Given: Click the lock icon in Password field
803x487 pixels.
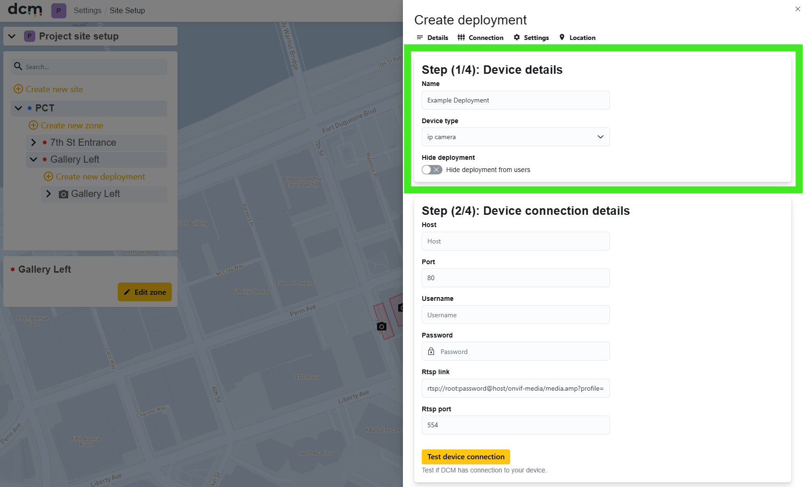Looking at the screenshot, I should (431, 351).
